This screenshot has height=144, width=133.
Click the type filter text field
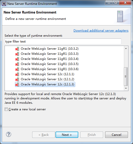63,42
